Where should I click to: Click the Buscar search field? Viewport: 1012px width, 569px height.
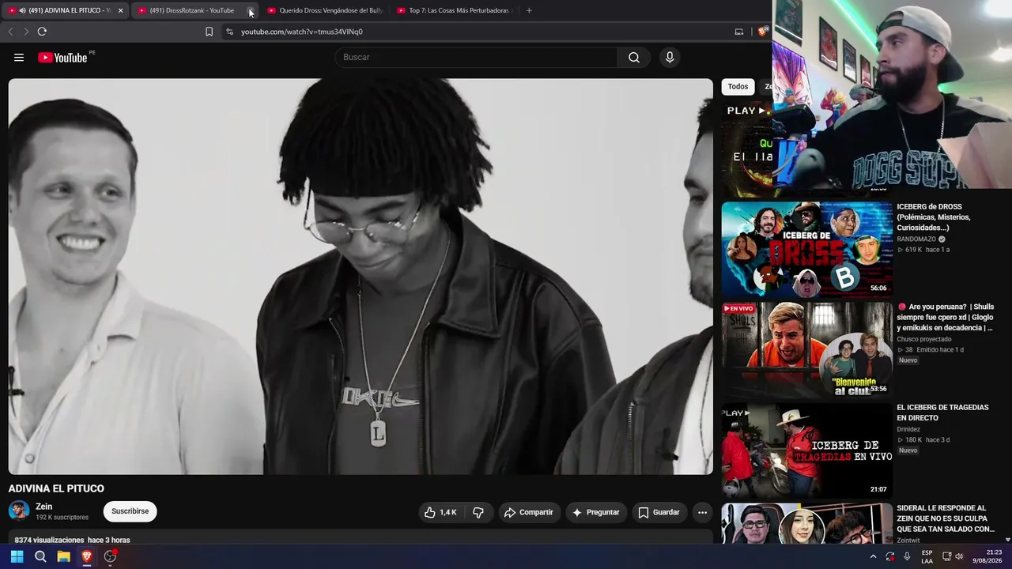point(476,57)
